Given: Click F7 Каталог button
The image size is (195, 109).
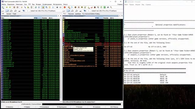Looking at the screenshot, I should [79, 107].
